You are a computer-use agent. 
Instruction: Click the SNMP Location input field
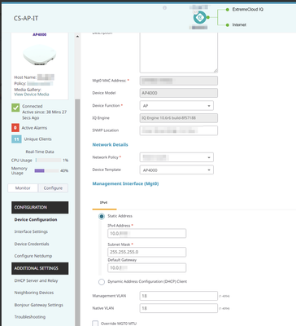coord(179,130)
